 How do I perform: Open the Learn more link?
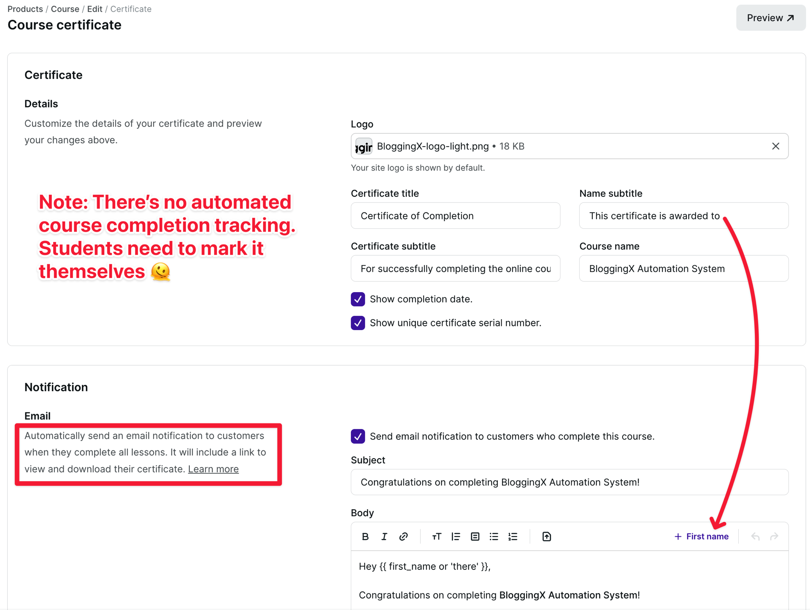click(x=213, y=469)
